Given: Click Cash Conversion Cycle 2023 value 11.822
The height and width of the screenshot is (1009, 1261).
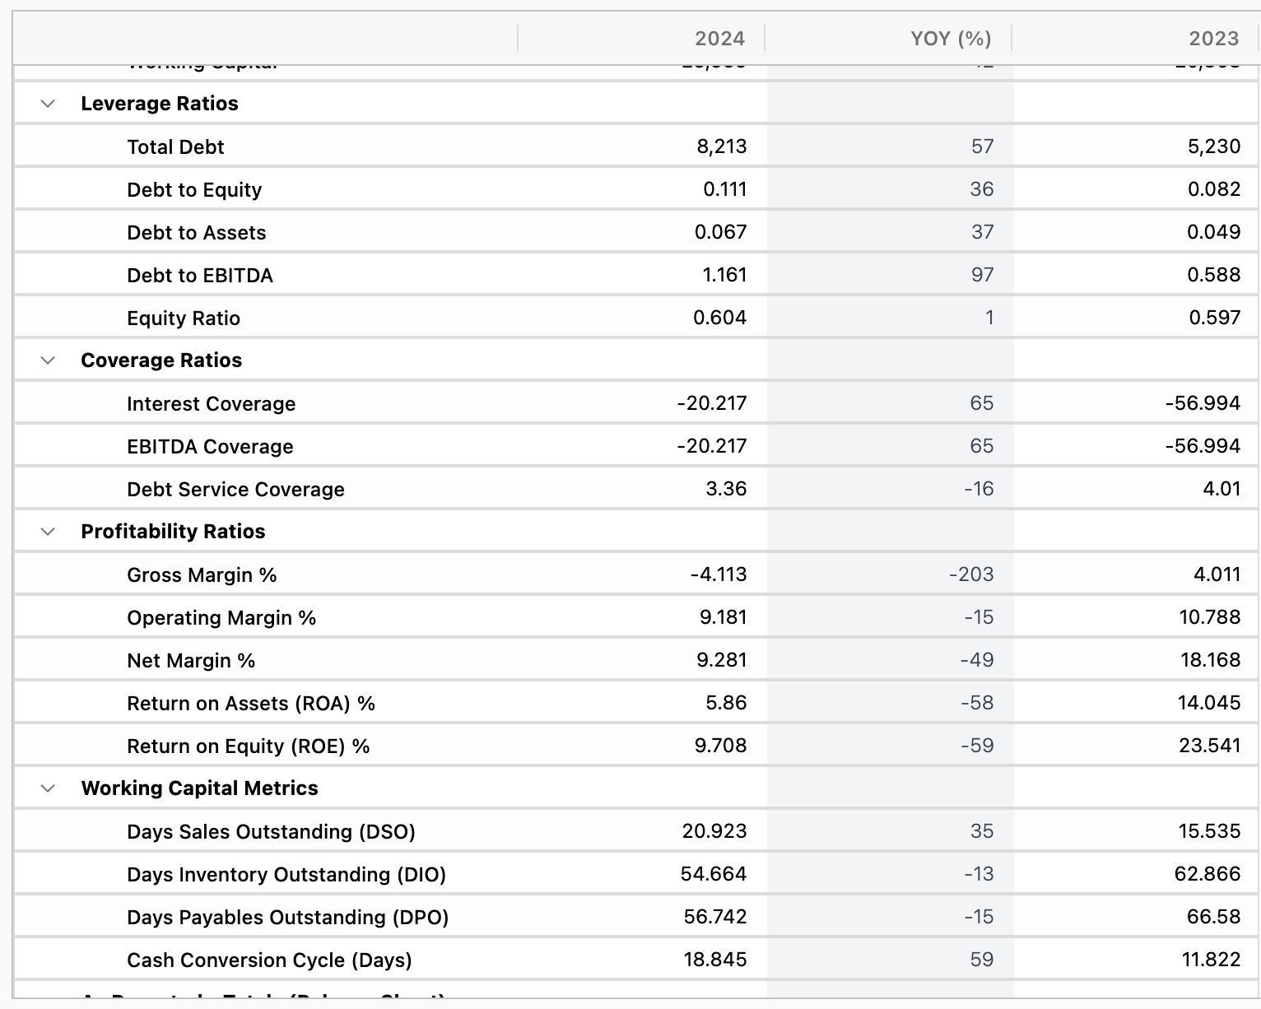Looking at the screenshot, I should (x=1211, y=960).
